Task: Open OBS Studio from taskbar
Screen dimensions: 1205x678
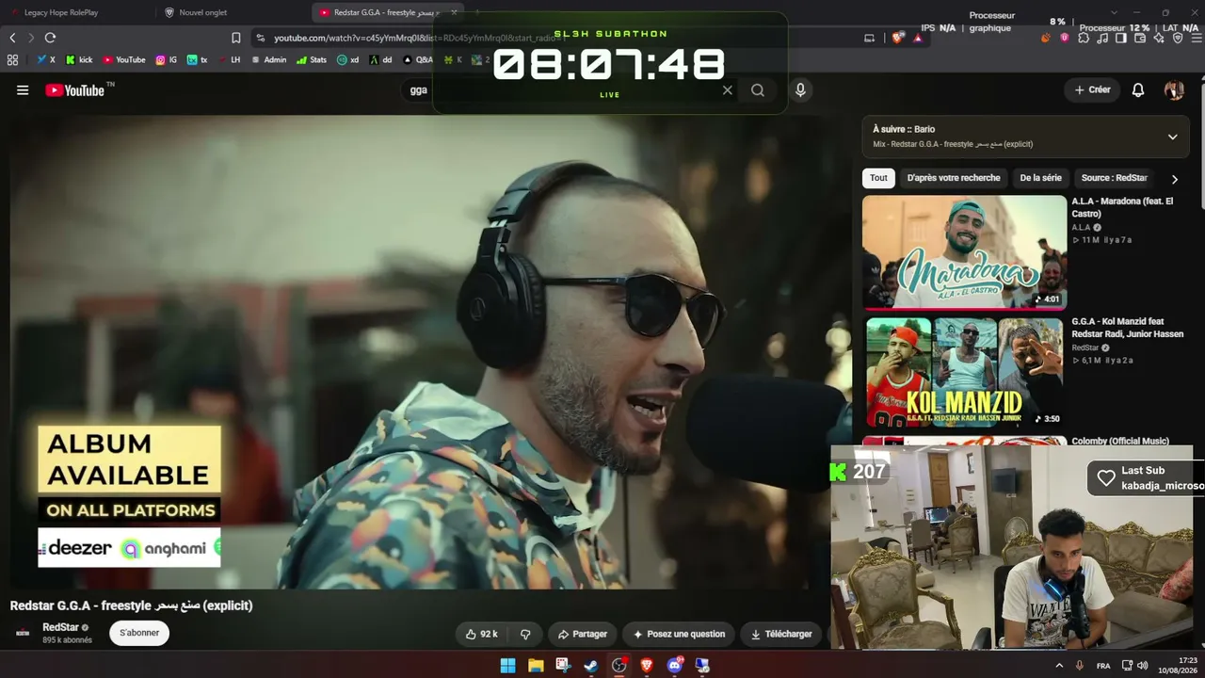Action: (619, 666)
